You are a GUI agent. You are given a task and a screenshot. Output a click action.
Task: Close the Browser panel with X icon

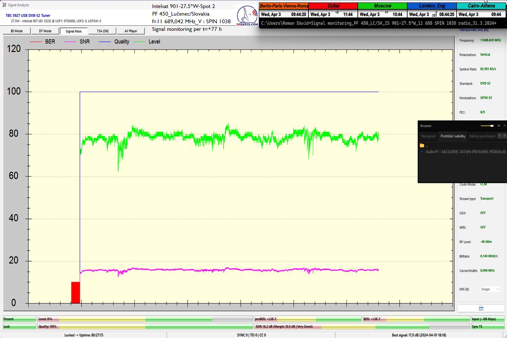[x=504, y=126]
